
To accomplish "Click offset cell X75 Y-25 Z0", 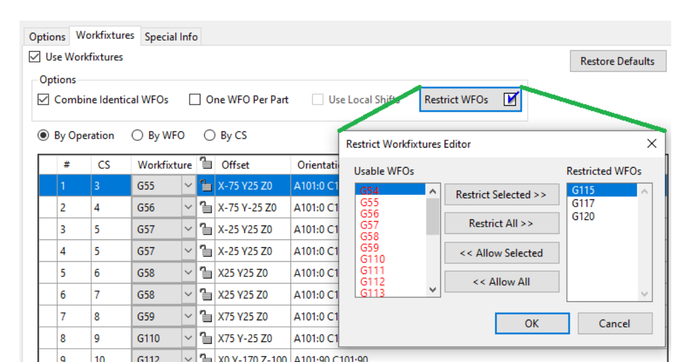I will (x=253, y=338).
